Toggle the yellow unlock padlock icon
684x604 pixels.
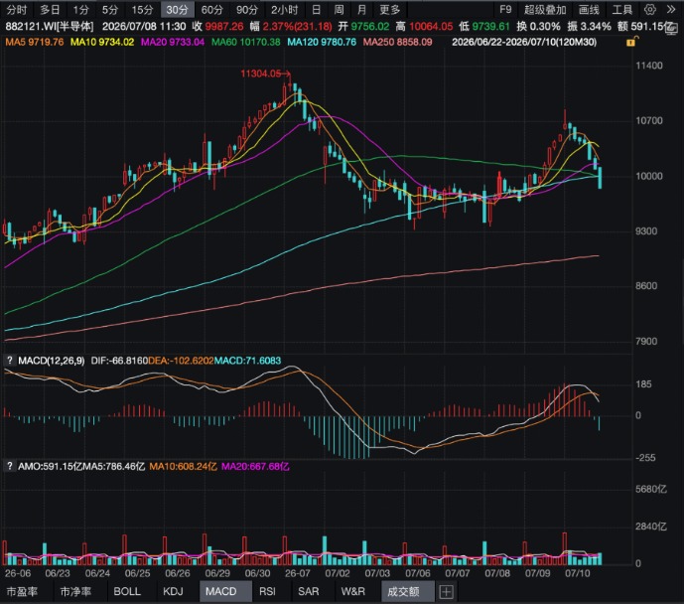coord(632,42)
